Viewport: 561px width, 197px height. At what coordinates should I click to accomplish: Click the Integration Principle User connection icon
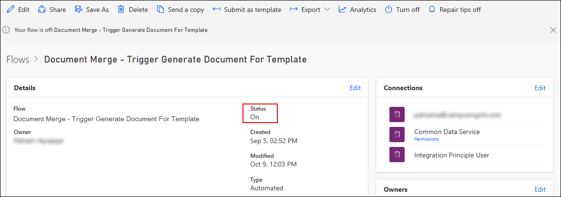coord(396,155)
